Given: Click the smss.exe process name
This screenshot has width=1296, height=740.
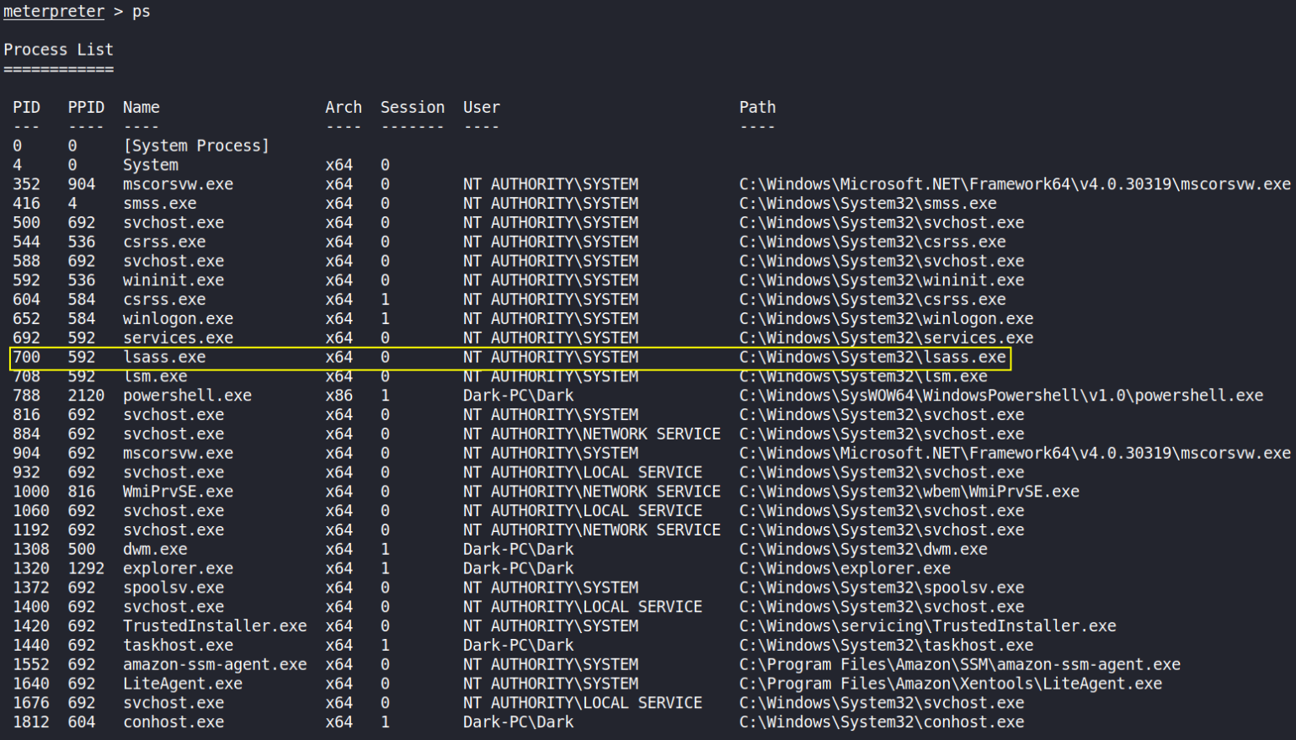Looking at the screenshot, I should 159,204.
